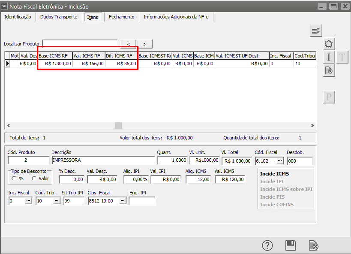
Task: Click the checklist icon button above the grid
Action: (316, 30)
